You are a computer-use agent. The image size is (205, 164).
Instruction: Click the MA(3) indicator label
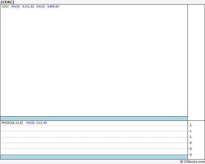tap(41, 7)
